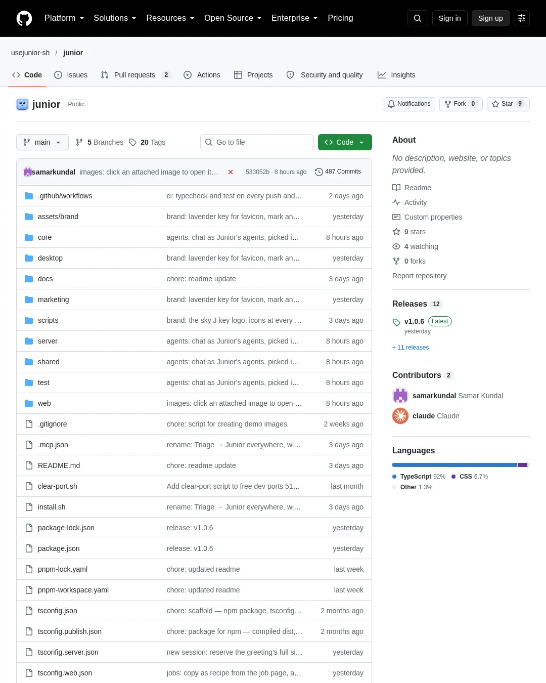Click the samarkundal avatar in commit row
546x683 pixels.
(x=28, y=172)
